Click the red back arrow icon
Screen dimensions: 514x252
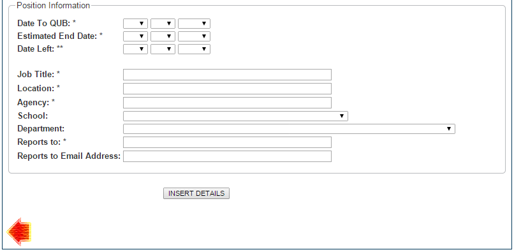point(19,232)
